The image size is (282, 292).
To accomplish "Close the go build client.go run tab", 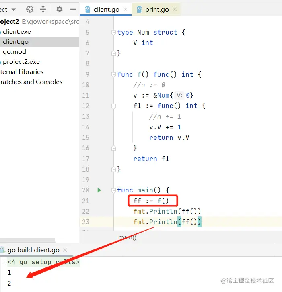I will 65,250.
